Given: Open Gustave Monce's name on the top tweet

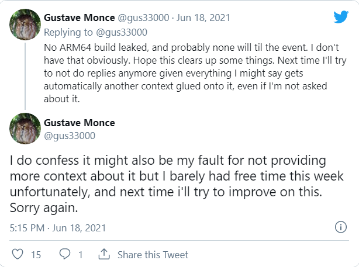Looking at the screenshot, I should click(79, 18).
